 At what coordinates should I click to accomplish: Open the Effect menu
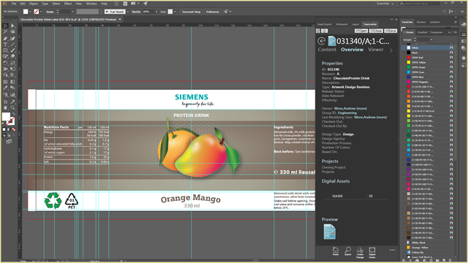68,4
